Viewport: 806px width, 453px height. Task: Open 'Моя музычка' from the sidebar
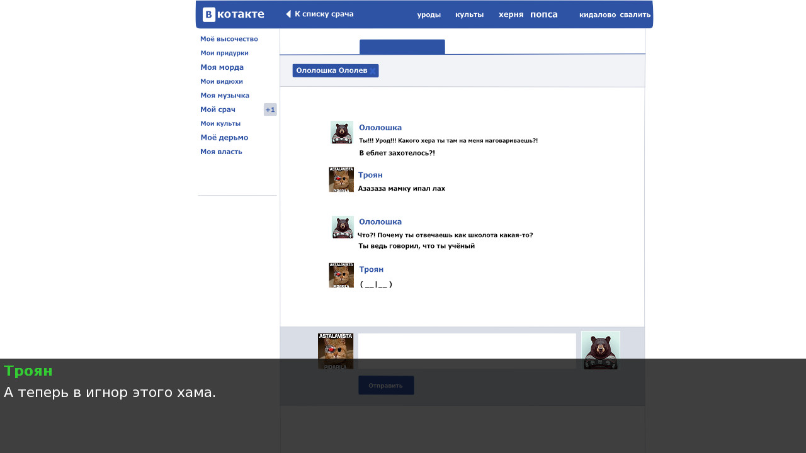225,96
